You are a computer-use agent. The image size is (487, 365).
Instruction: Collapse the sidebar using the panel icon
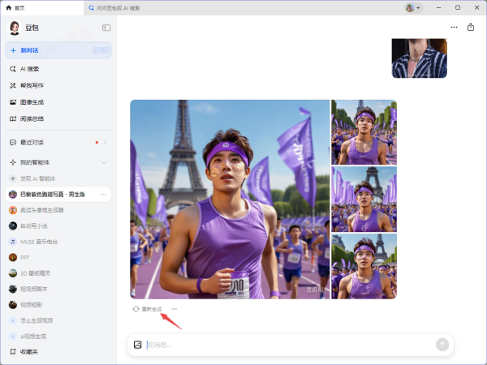106,28
